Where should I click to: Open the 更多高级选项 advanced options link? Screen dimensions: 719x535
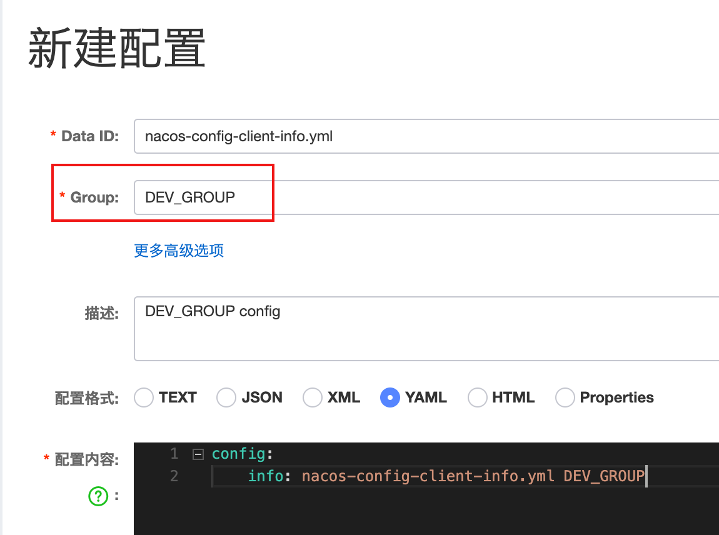[179, 251]
